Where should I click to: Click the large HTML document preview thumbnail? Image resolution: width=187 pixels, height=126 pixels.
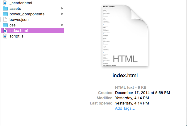(125, 35)
